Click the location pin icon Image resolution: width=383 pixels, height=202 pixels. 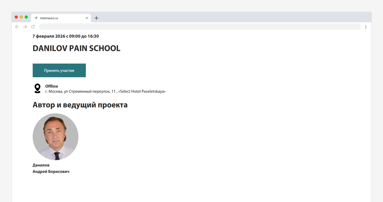point(37,88)
